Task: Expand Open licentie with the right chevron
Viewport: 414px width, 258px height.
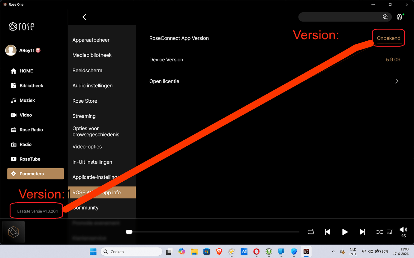Action: [x=397, y=81]
